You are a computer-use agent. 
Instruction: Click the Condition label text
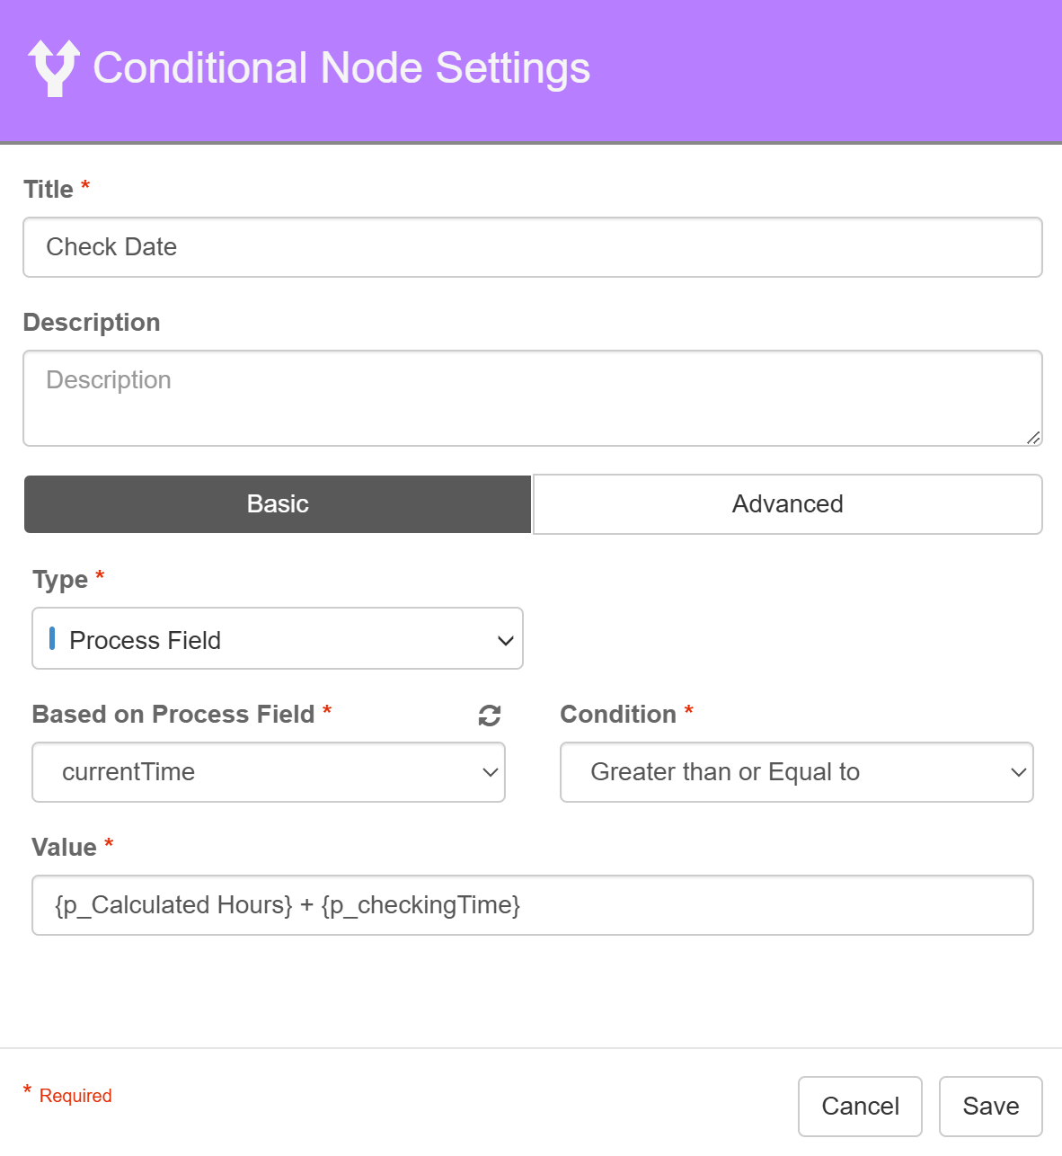618,715
